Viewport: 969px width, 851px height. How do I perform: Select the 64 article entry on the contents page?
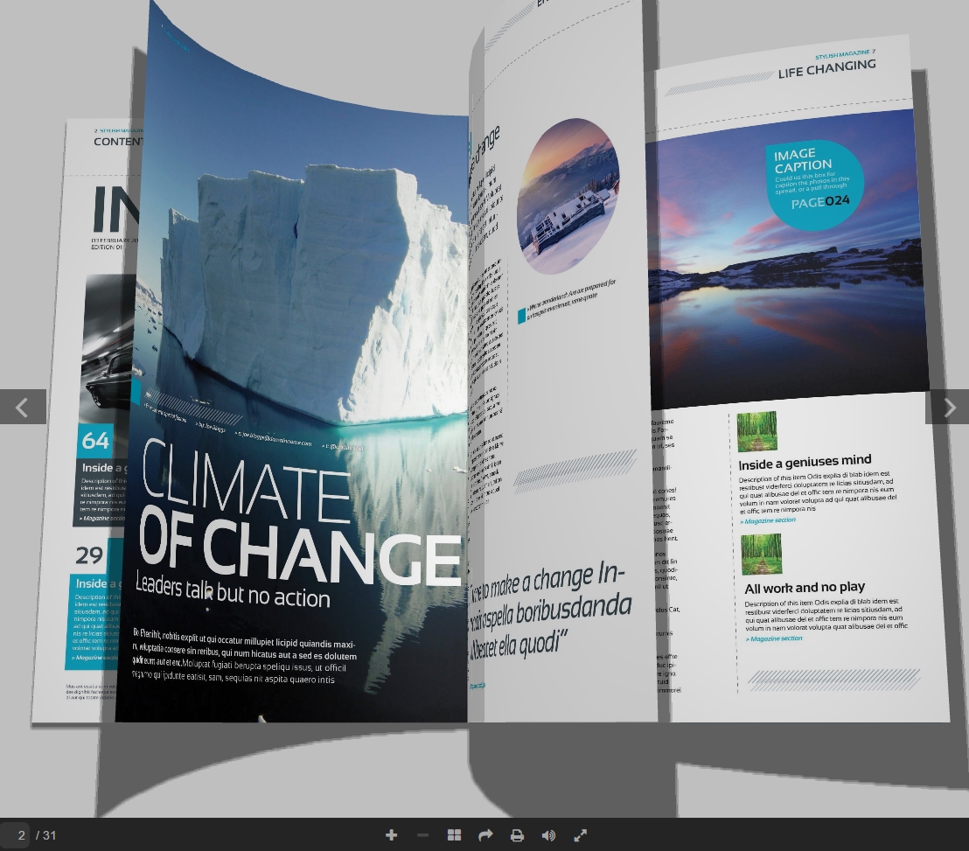point(96,441)
